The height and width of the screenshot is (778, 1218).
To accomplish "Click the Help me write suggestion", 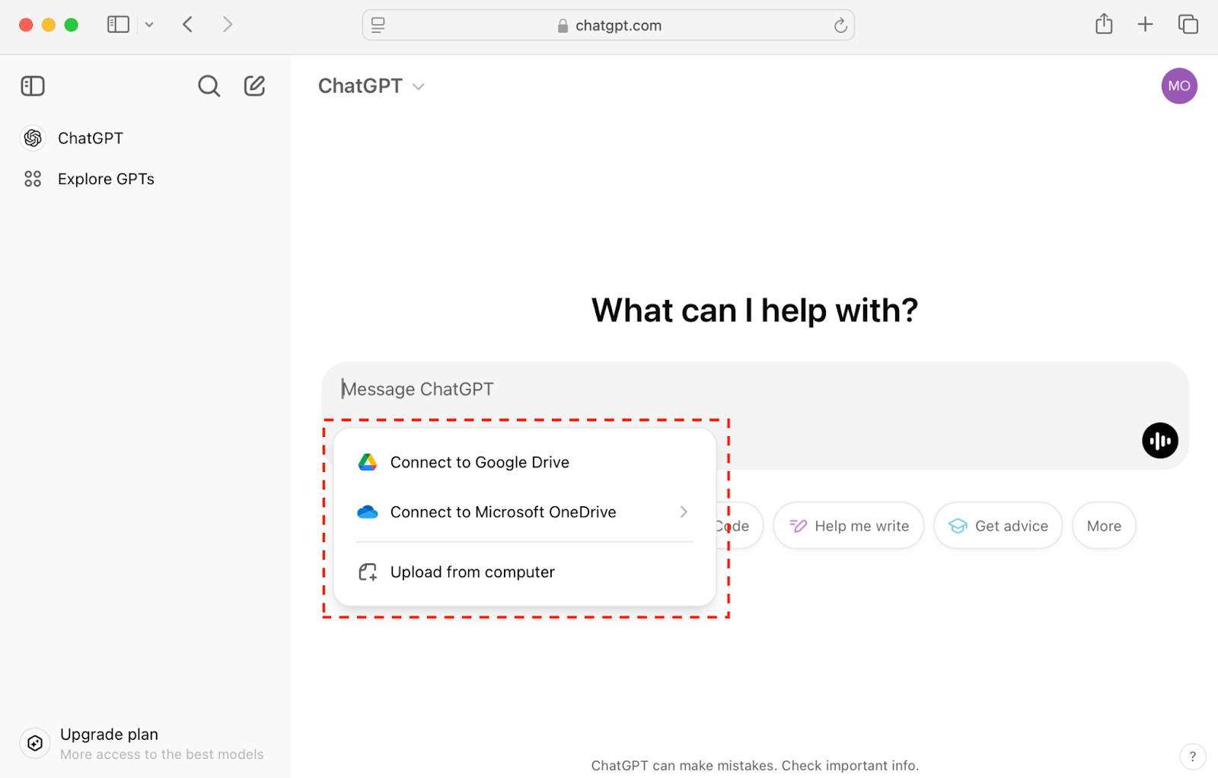I will [x=848, y=526].
